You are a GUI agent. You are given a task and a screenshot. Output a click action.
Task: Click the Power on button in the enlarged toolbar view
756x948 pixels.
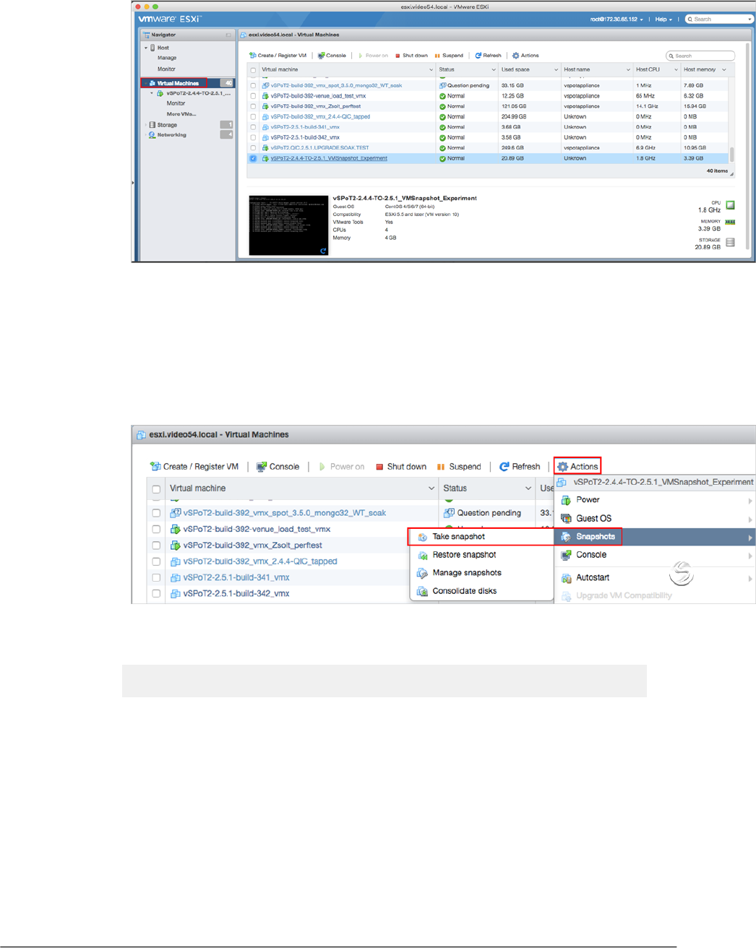click(x=341, y=467)
